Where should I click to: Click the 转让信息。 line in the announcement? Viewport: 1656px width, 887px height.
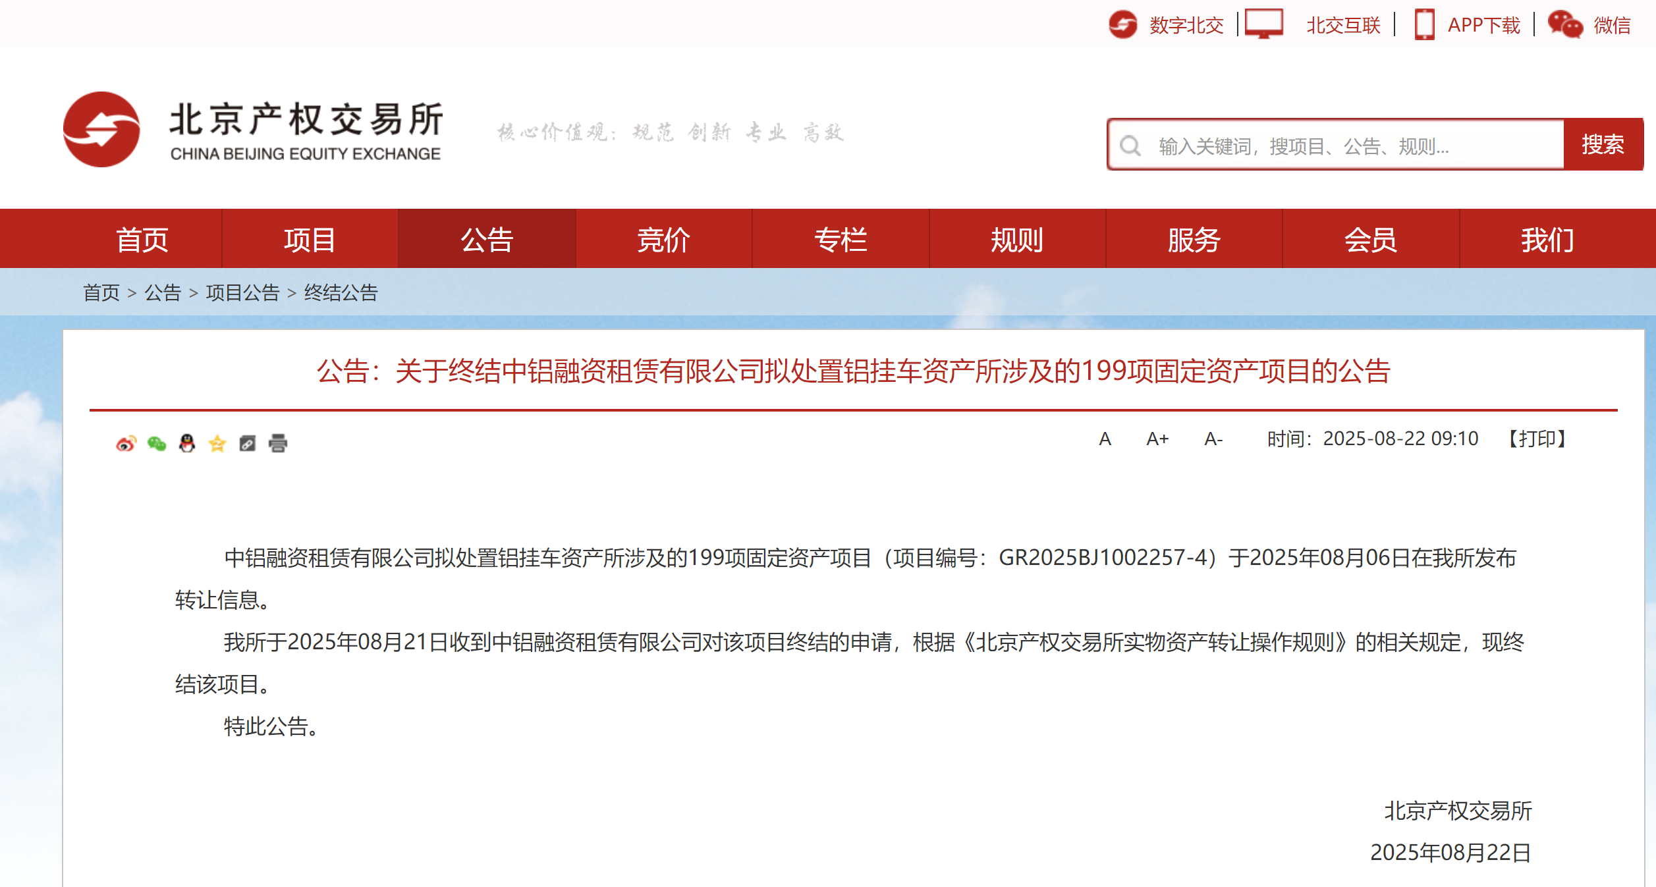point(223,600)
